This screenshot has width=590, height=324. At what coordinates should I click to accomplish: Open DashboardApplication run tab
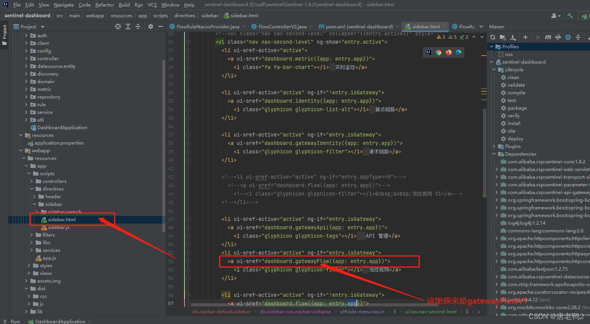[x=60, y=321]
